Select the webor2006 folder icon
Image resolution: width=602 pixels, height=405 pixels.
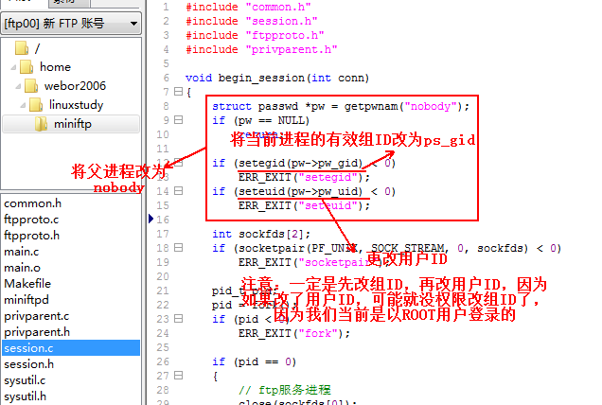[31, 86]
